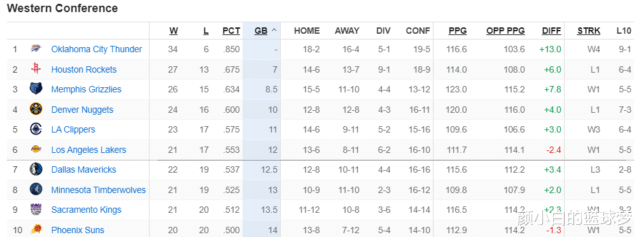The image size is (641, 237).
Task: Sort table by PCT column header
Action: (231, 31)
